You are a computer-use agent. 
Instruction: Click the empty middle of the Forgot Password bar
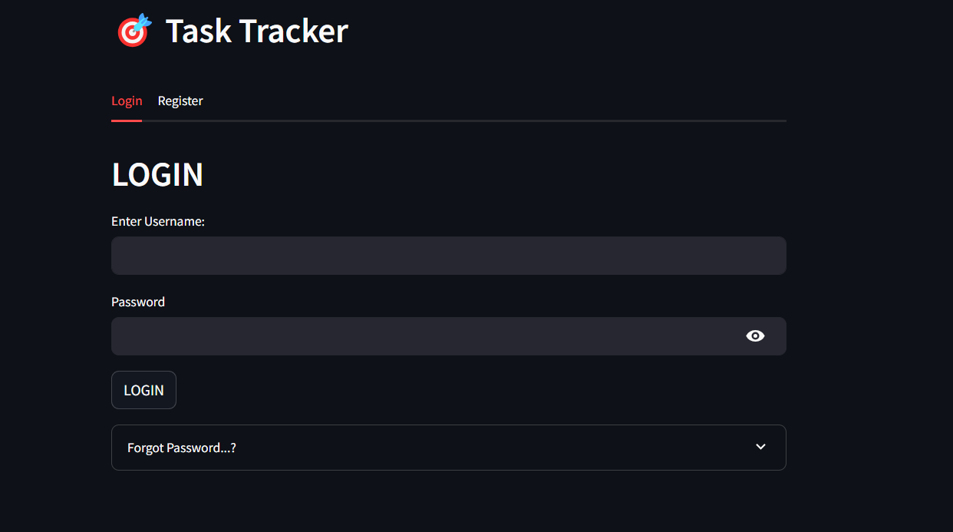491,448
